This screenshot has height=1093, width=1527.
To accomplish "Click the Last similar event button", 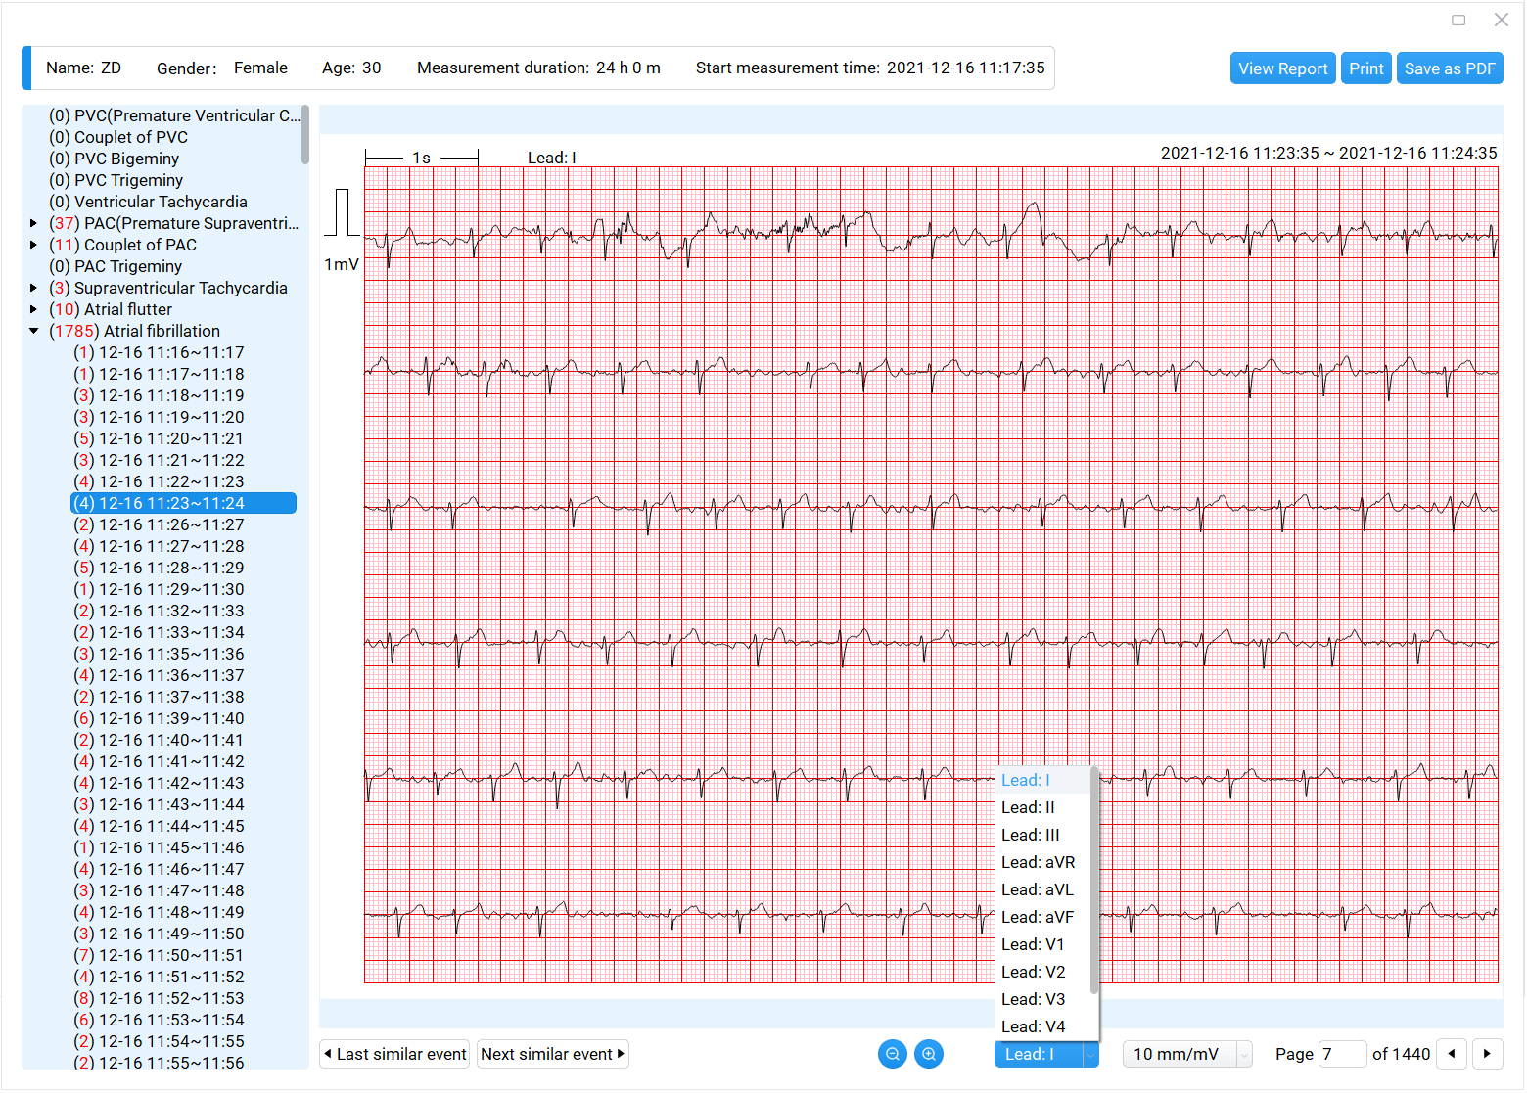I will pyautogui.click(x=394, y=1054).
